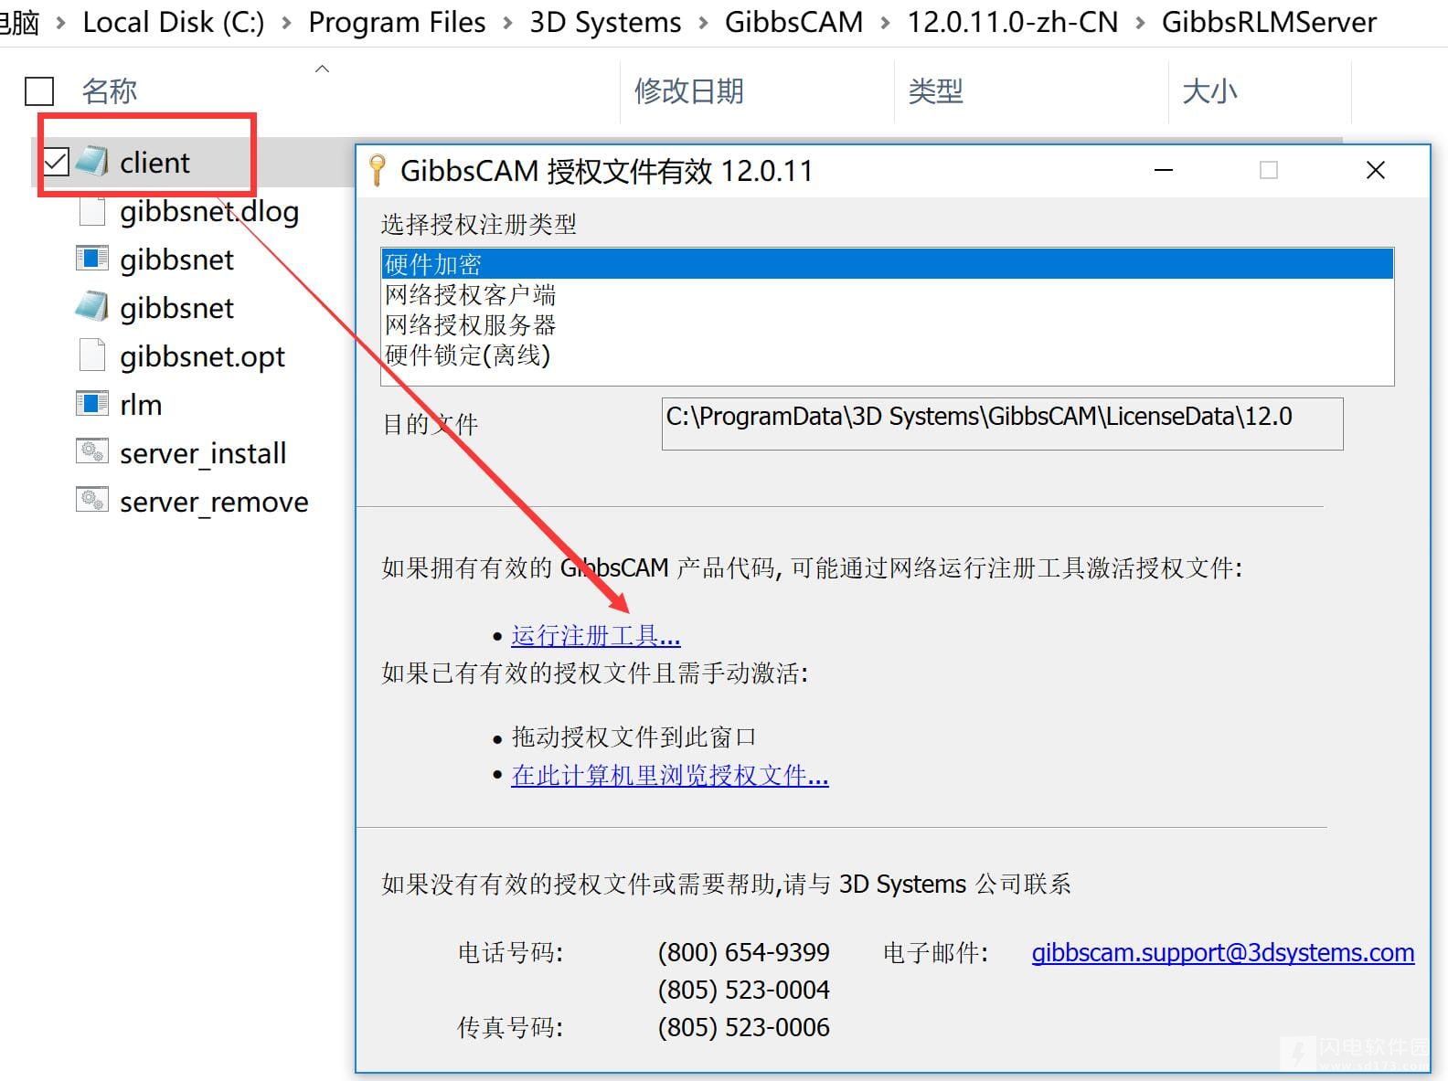Viewport: 1448px width, 1081px height.
Task: Click the sort arrow above the 名称 column
Action: click(x=322, y=69)
